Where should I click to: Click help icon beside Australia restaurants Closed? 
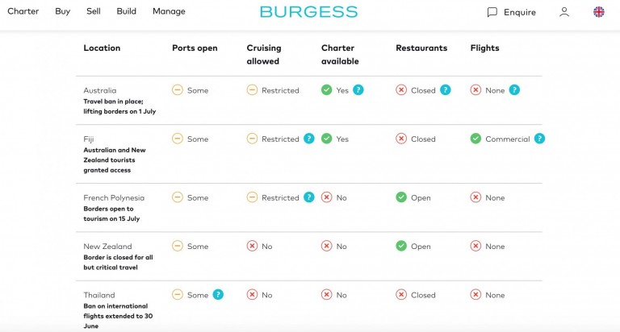point(446,90)
